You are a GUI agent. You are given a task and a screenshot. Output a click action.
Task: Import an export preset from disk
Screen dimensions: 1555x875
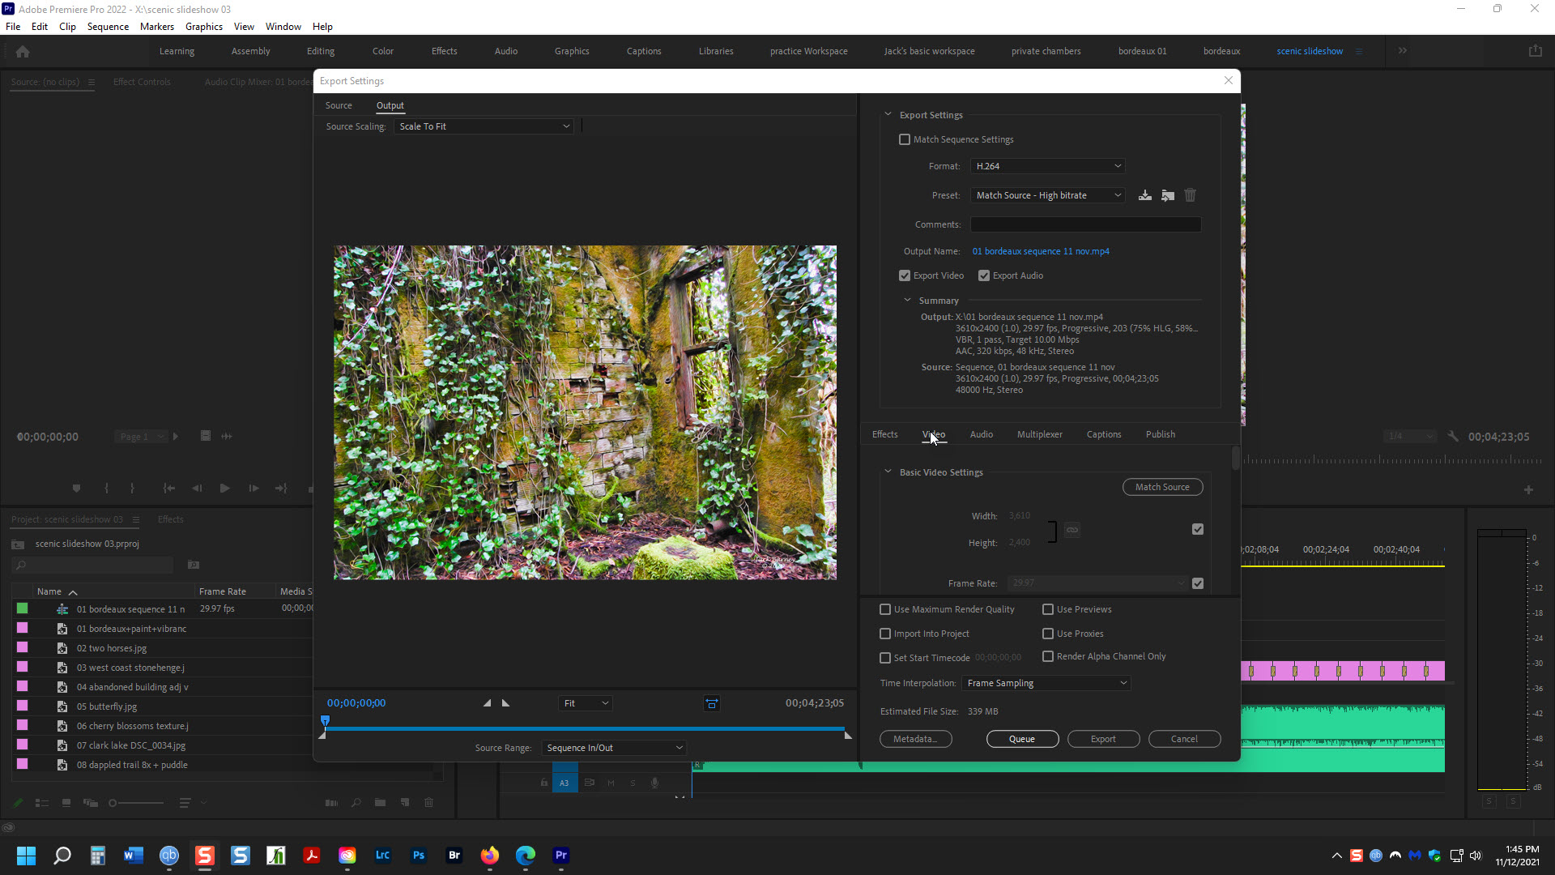click(x=1167, y=194)
